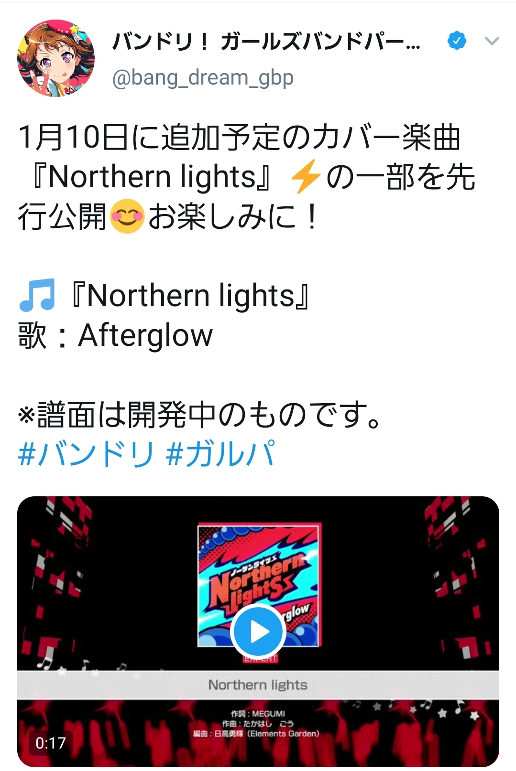Click the @bang_dream_gbp handle
This screenshot has height=771, width=516.
pyautogui.click(x=203, y=77)
